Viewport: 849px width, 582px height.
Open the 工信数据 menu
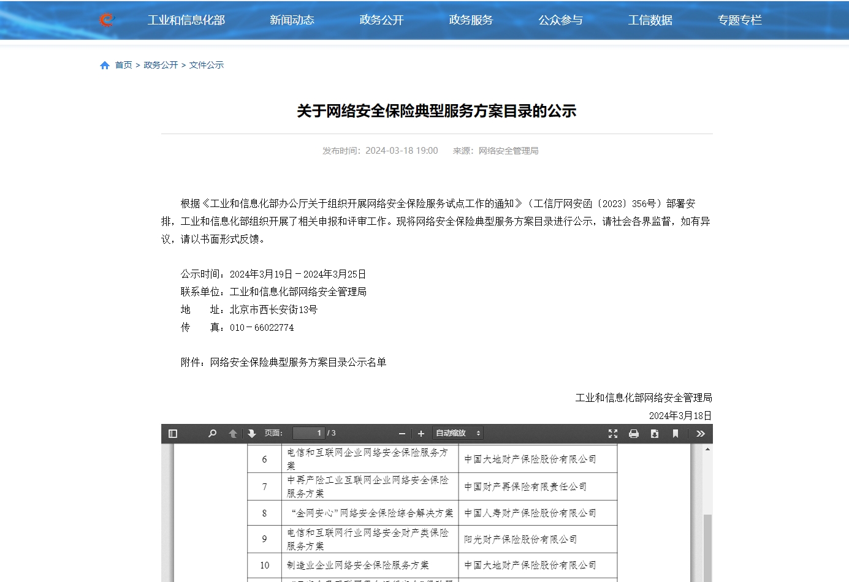[x=650, y=20]
